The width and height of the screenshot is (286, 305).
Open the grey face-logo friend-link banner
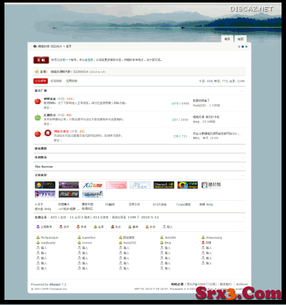pyautogui.click(x=211, y=185)
